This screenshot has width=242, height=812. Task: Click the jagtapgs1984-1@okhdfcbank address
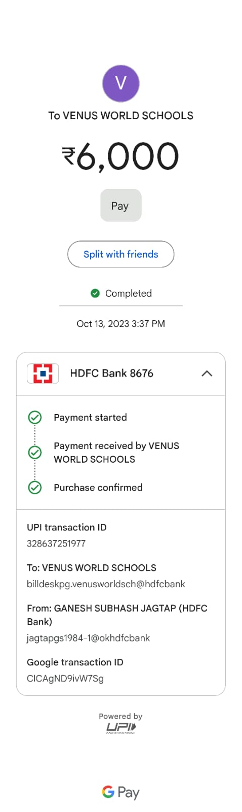click(88, 638)
